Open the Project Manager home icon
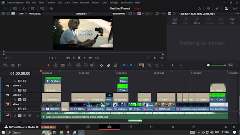The width and height of the screenshot is (240, 135). click(226, 127)
